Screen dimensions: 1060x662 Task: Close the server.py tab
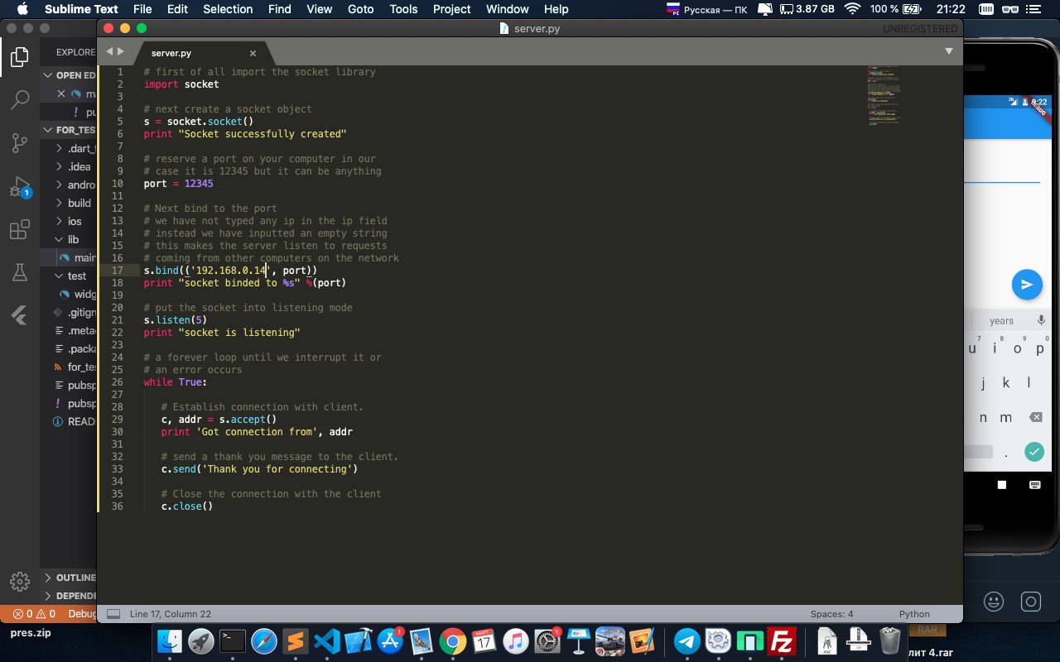pos(253,53)
